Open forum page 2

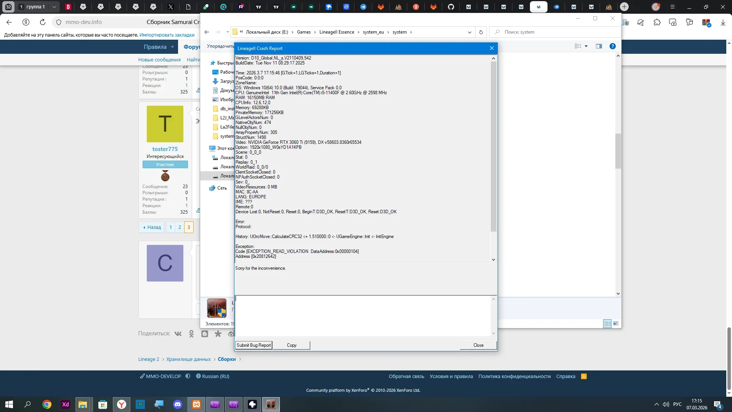180,227
